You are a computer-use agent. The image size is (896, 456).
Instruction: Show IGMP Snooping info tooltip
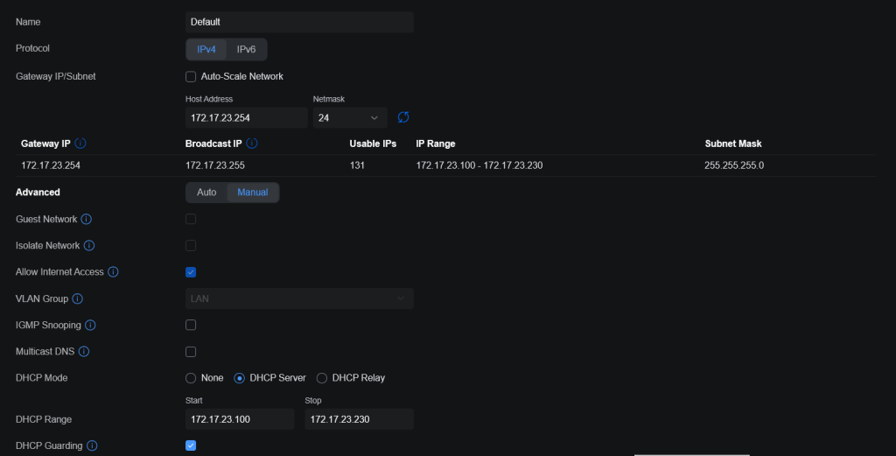90,326
